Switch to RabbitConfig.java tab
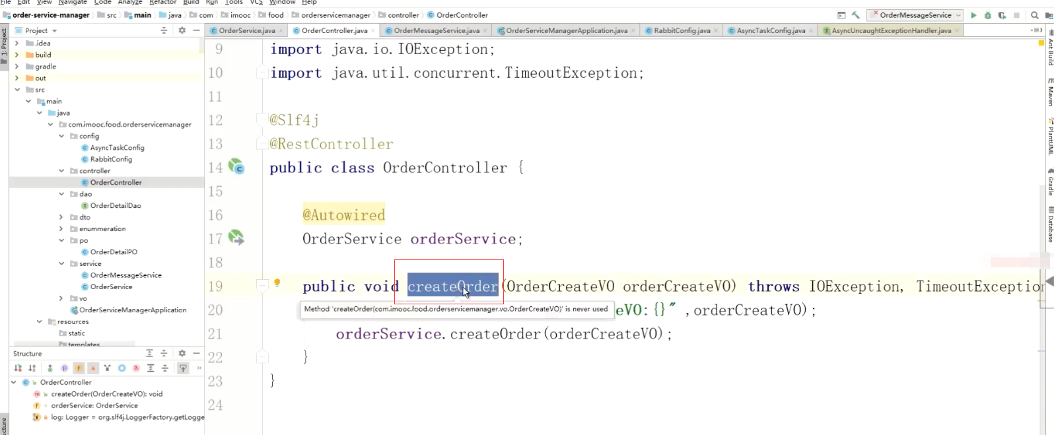 [682, 30]
